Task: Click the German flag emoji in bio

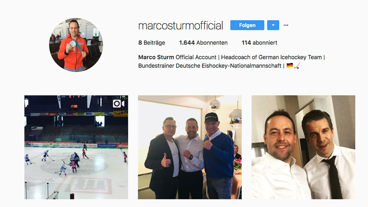Action: pos(290,65)
